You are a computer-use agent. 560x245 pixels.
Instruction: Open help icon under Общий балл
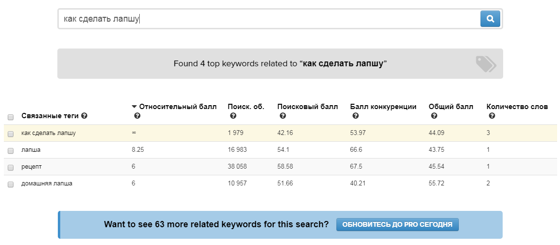coord(434,116)
